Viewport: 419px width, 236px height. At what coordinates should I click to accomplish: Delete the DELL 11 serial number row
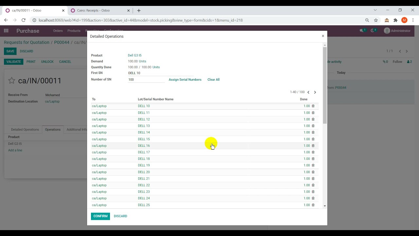313,112
